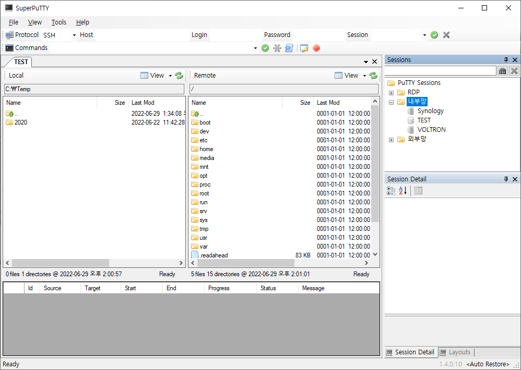Sort Session Detail properties alphabetically
Image resolution: width=521 pixels, height=370 pixels.
tap(402, 191)
